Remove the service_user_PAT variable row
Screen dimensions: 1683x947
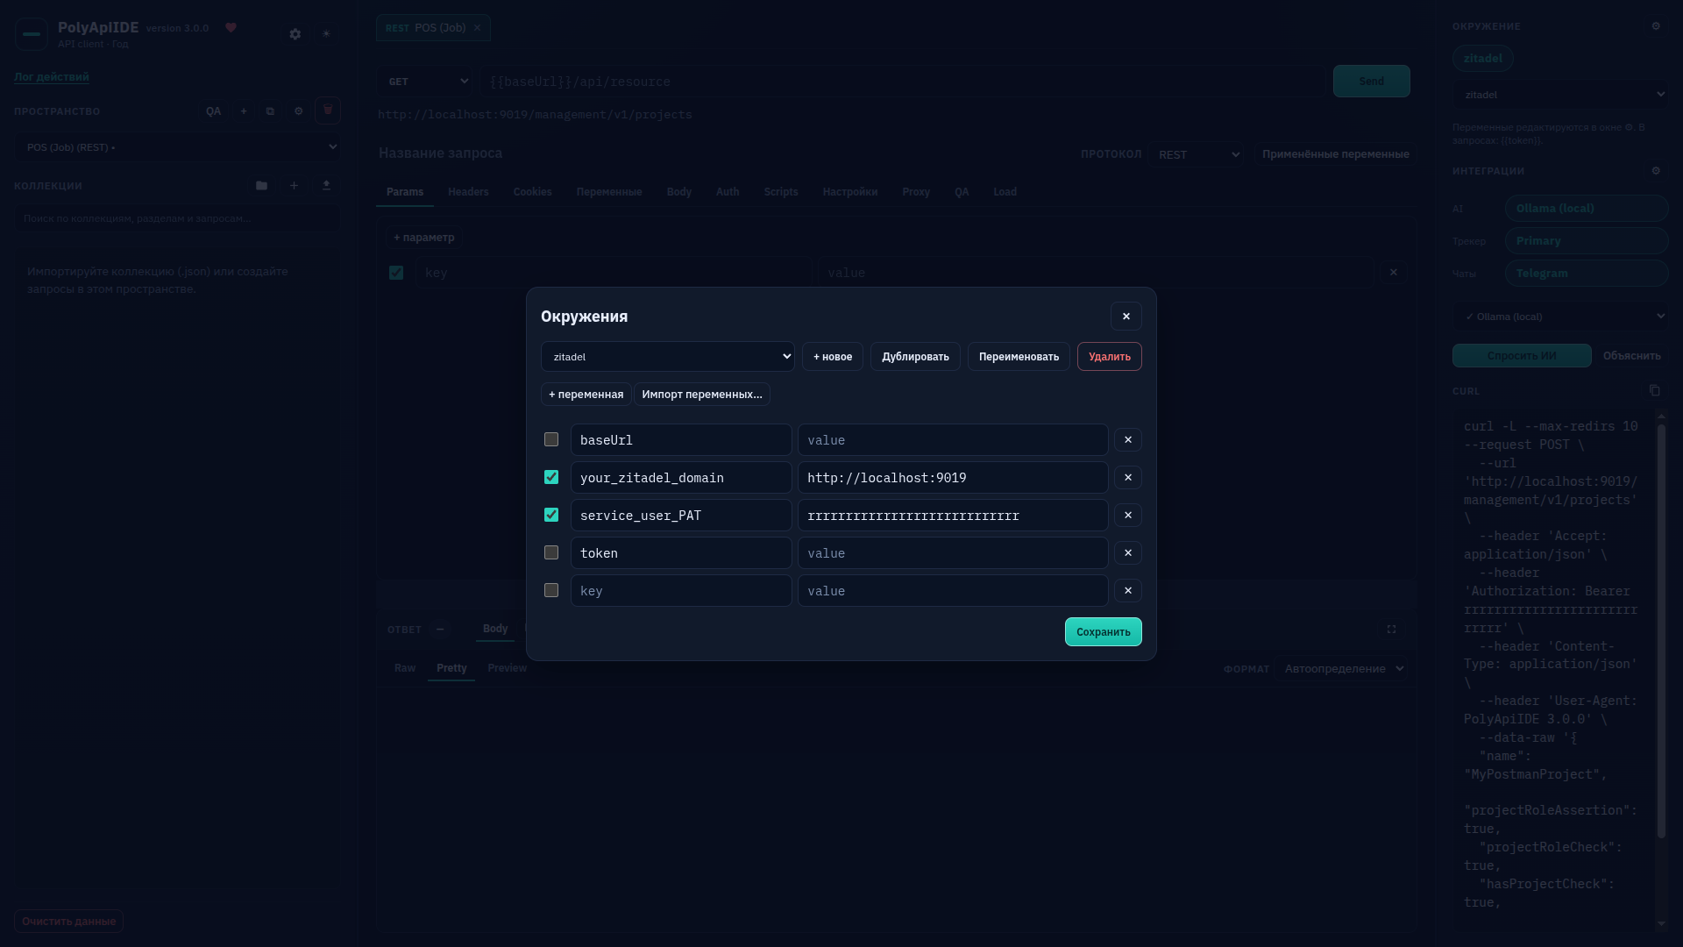(1127, 515)
